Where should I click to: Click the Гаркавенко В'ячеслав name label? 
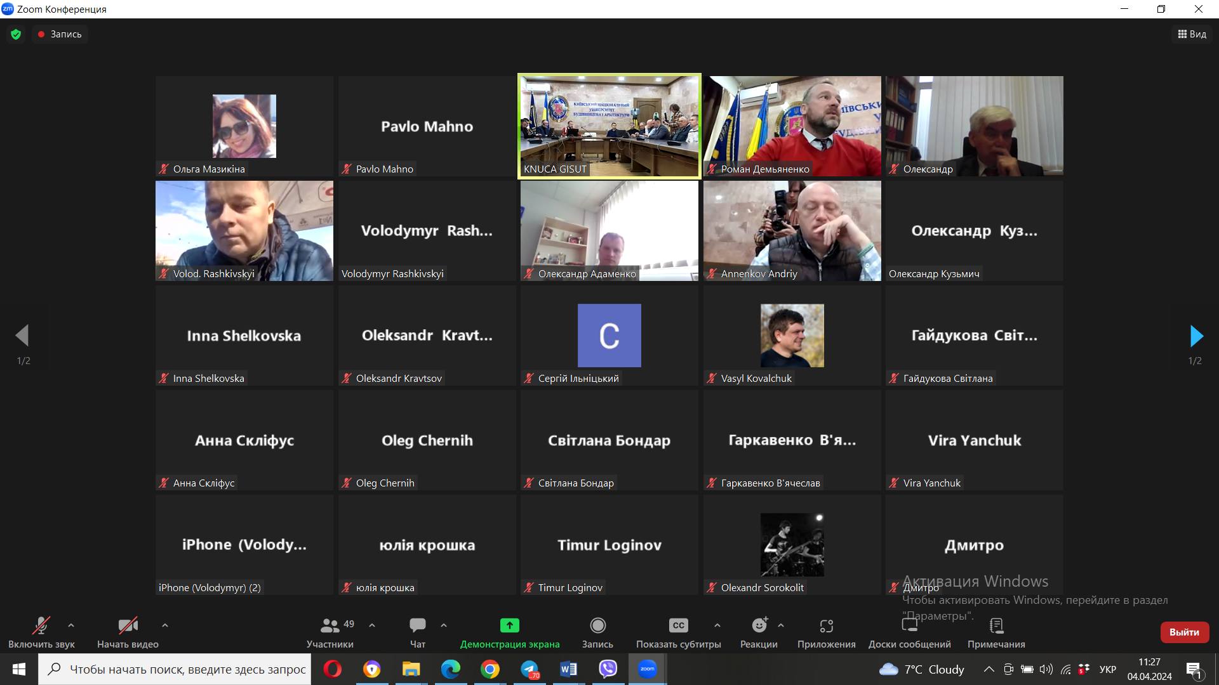(x=770, y=483)
